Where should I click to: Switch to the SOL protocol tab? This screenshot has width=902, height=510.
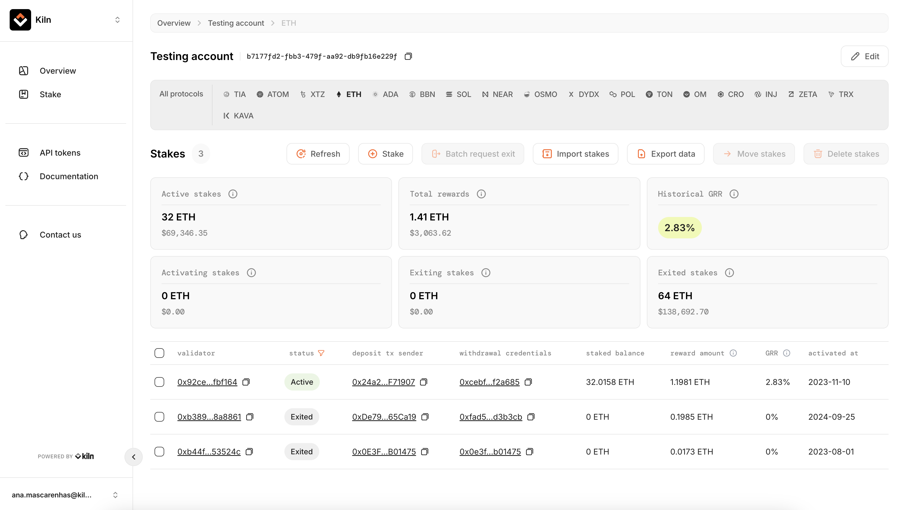(458, 94)
